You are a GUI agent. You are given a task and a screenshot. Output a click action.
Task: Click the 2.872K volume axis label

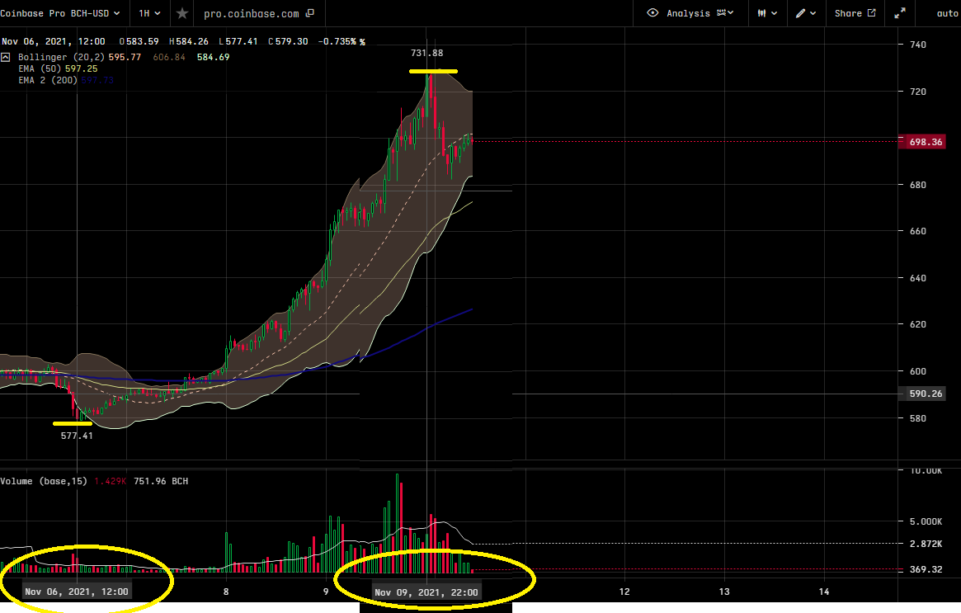point(926,544)
